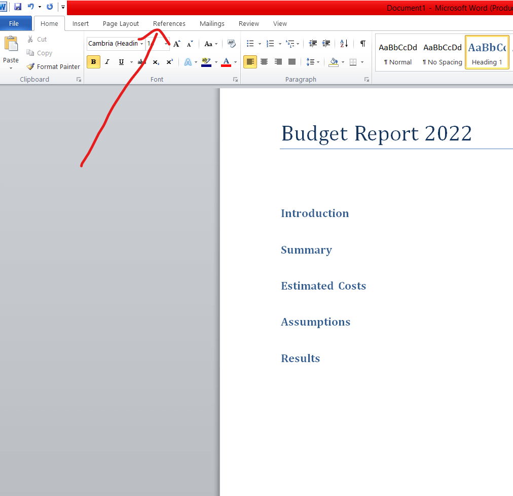Apply the red font color
Screen dimensions: 513x496
[226, 62]
